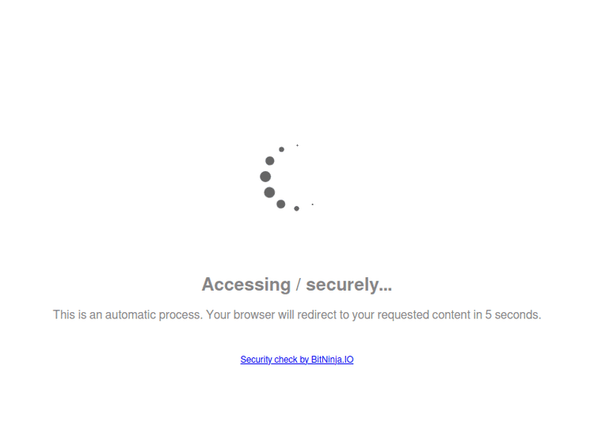Click "This is an automatic process" sentence
This screenshot has width=594, height=446.
point(128,314)
